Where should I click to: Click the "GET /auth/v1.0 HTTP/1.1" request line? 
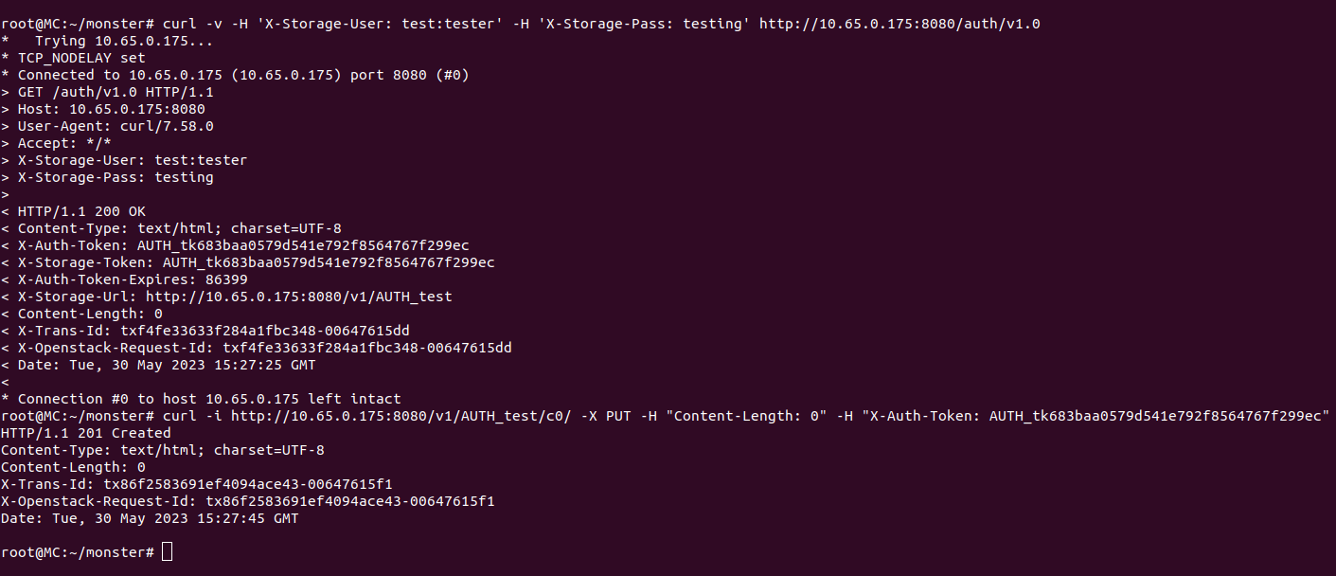point(116,92)
